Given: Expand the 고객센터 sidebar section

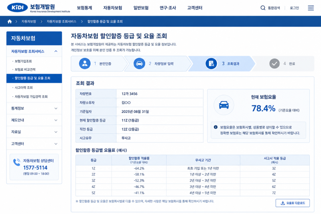Looking at the screenshot, I should 34,144.
